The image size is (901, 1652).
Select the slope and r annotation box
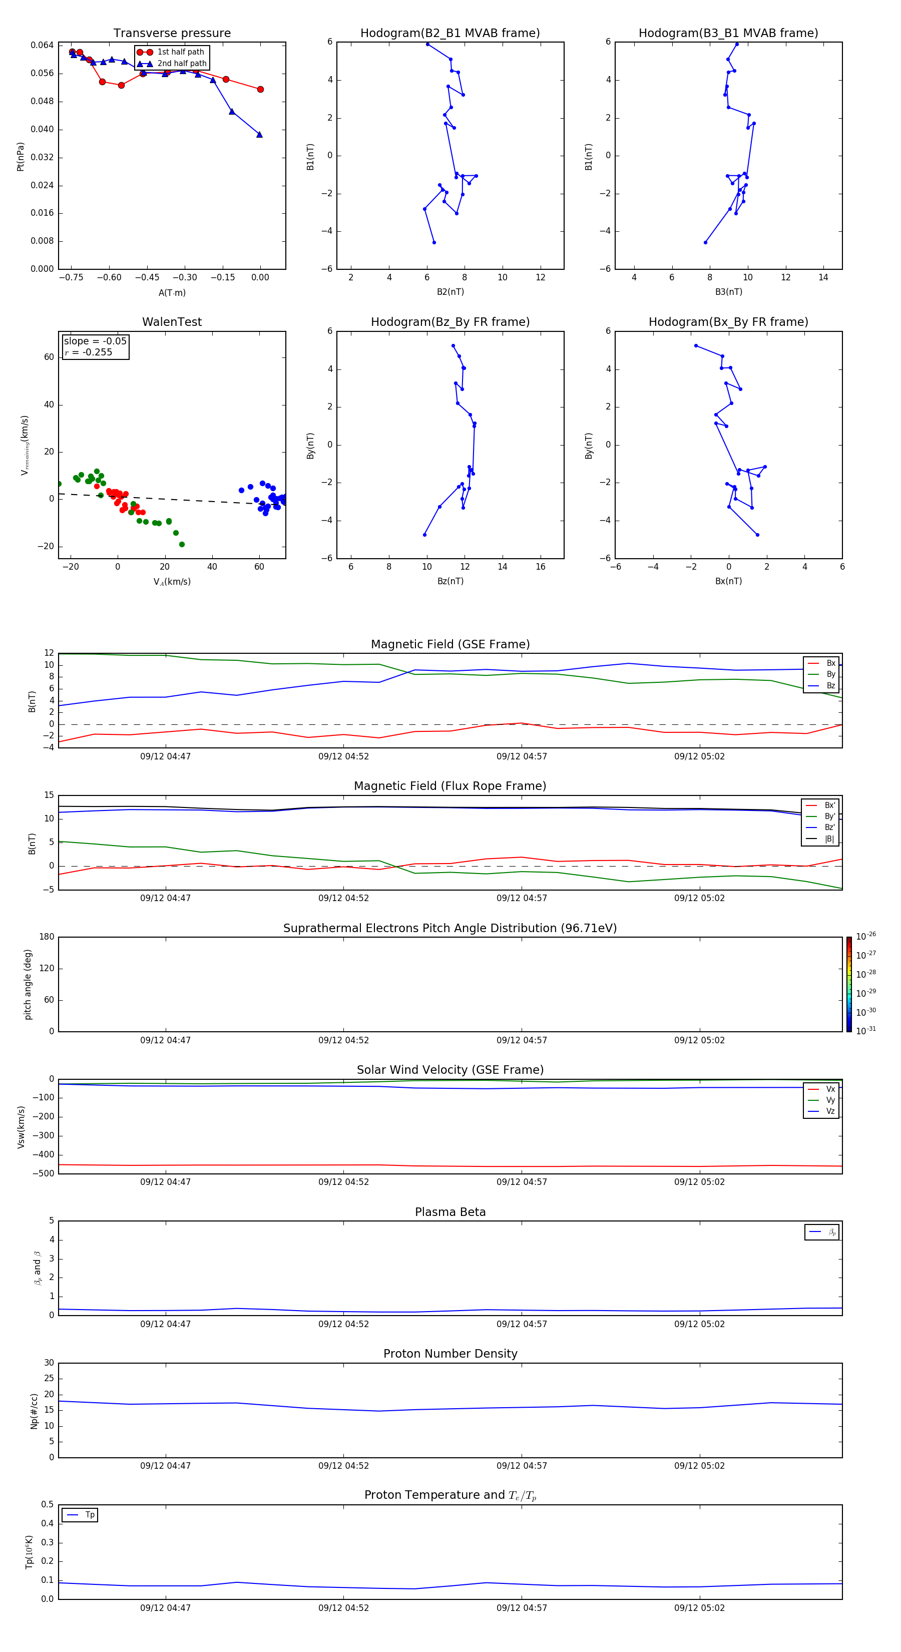tap(96, 347)
